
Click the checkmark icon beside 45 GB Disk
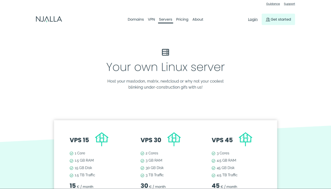[x=213, y=168]
